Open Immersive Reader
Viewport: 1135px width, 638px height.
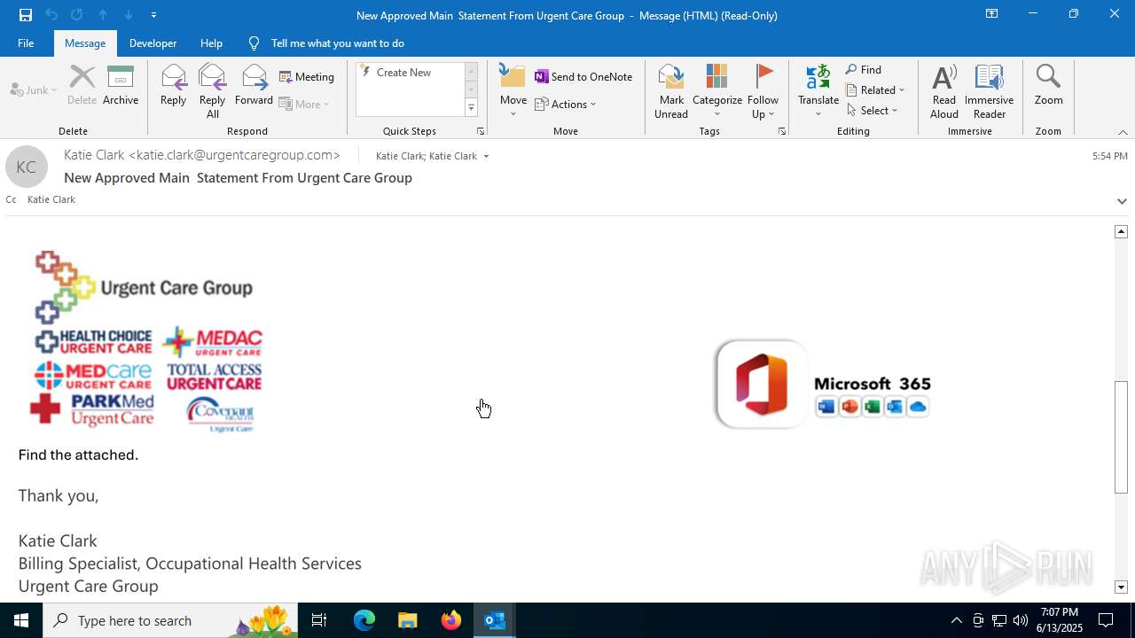[990, 91]
